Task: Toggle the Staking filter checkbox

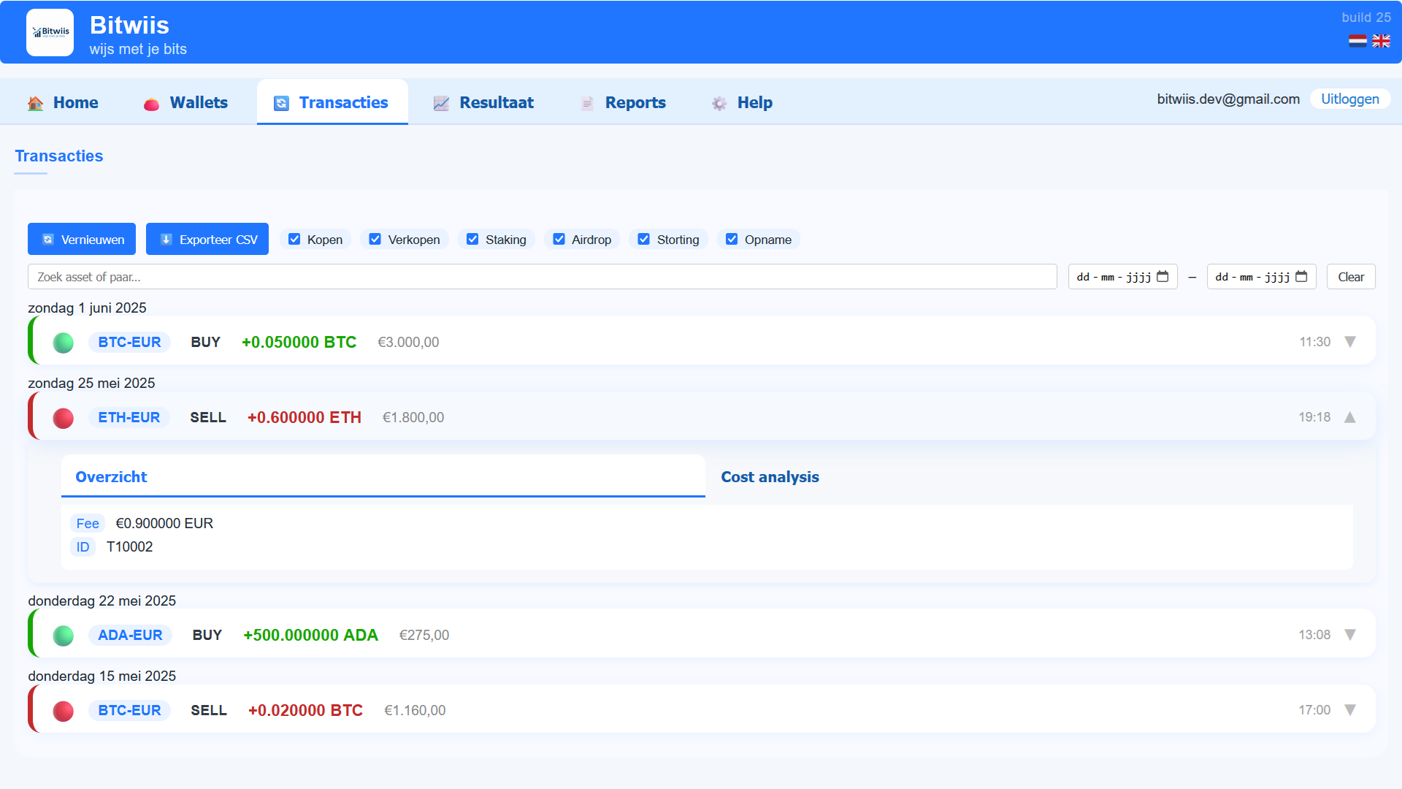Action: click(x=472, y=240)
